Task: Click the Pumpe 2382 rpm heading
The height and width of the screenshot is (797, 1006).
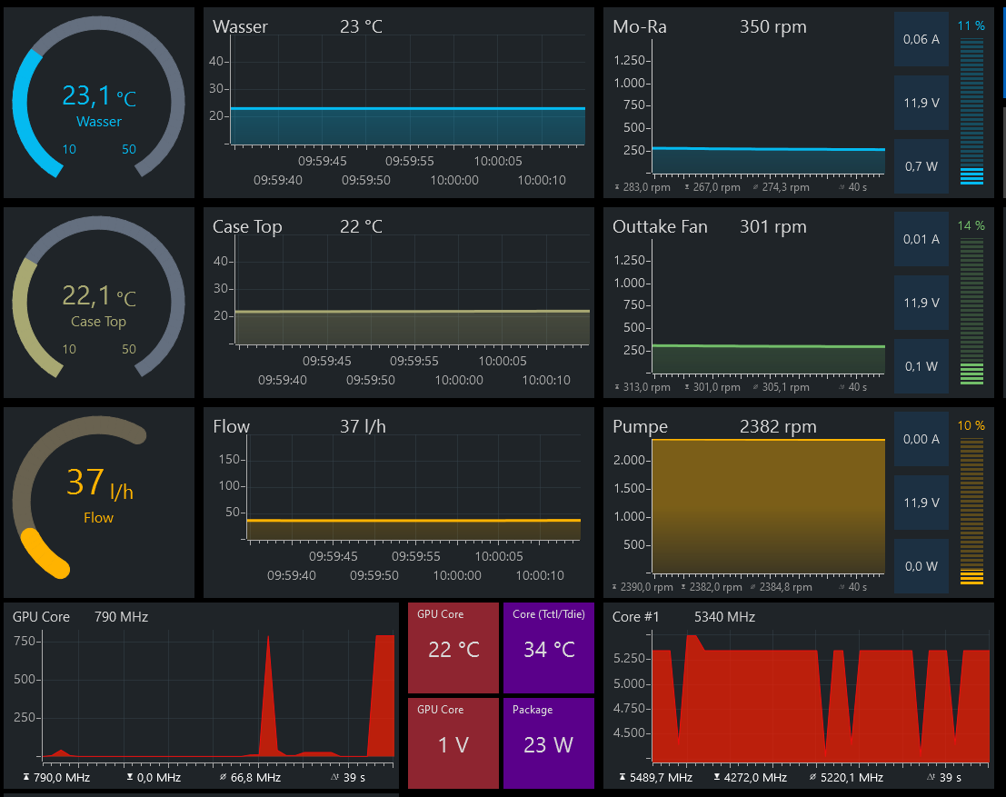Action: (x=778, y=427)
